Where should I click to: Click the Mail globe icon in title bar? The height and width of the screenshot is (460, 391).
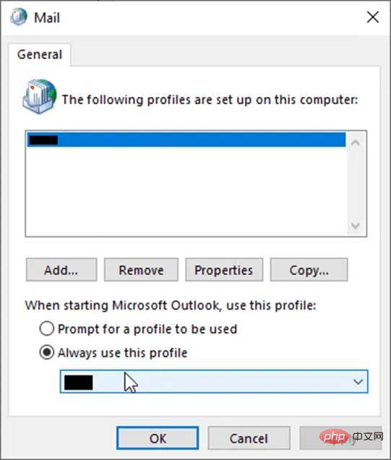tap(19, 17)
